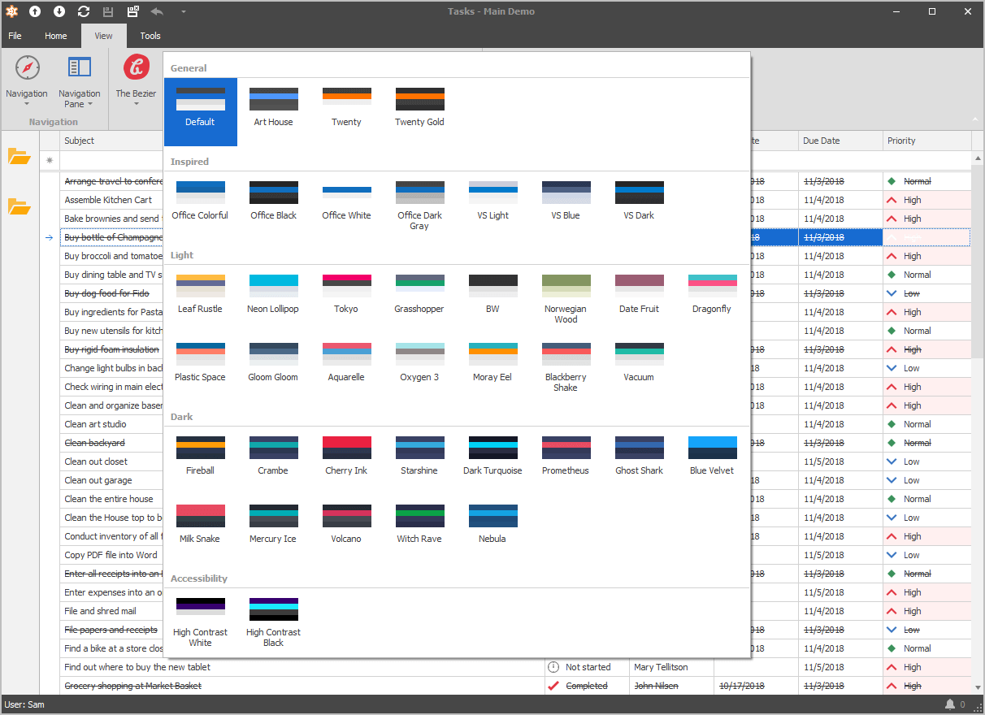The image size is (985, 715).
Task: Click the application logo icon
Action: (x=11, y=11)
